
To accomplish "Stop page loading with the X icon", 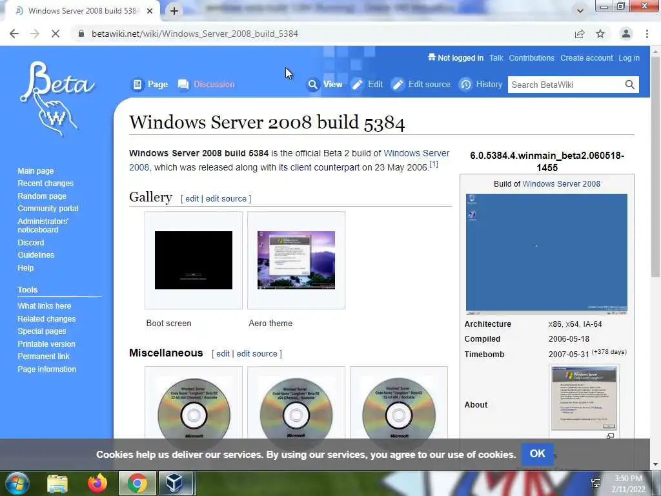I will pos(56,34).
